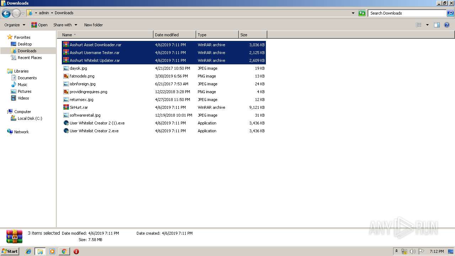The height and width of the screenshot is (256, 455).
Task: Click the Back navigation arrow
Action: [6, 14]
